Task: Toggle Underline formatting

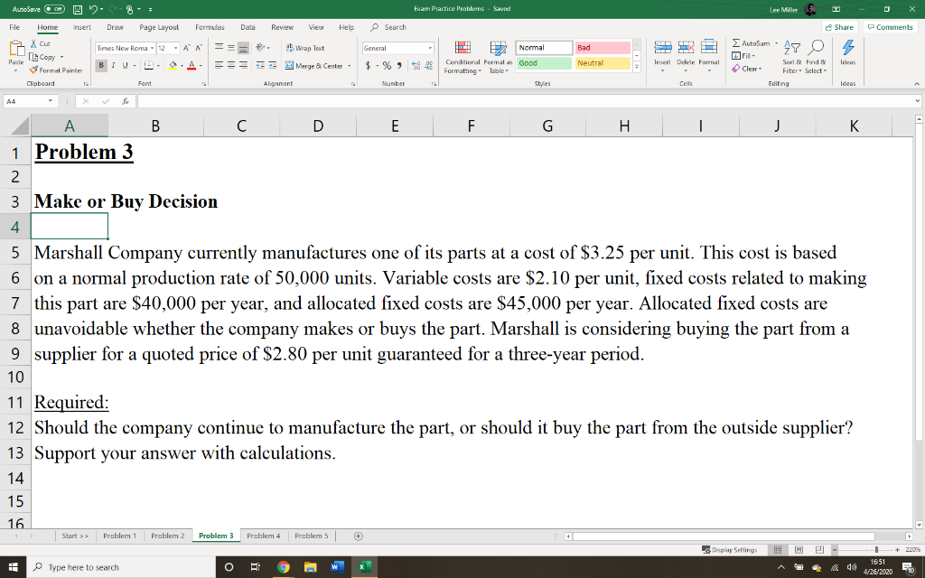Action: (x=125, y=65)
